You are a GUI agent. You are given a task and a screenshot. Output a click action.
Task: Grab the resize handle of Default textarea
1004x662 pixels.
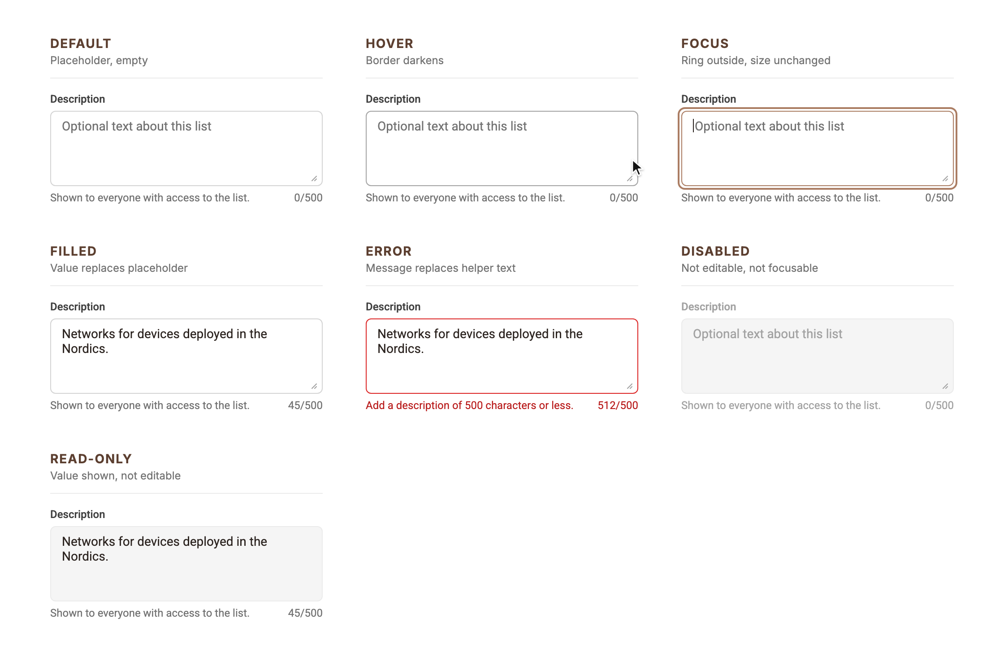tap(314, 179)
